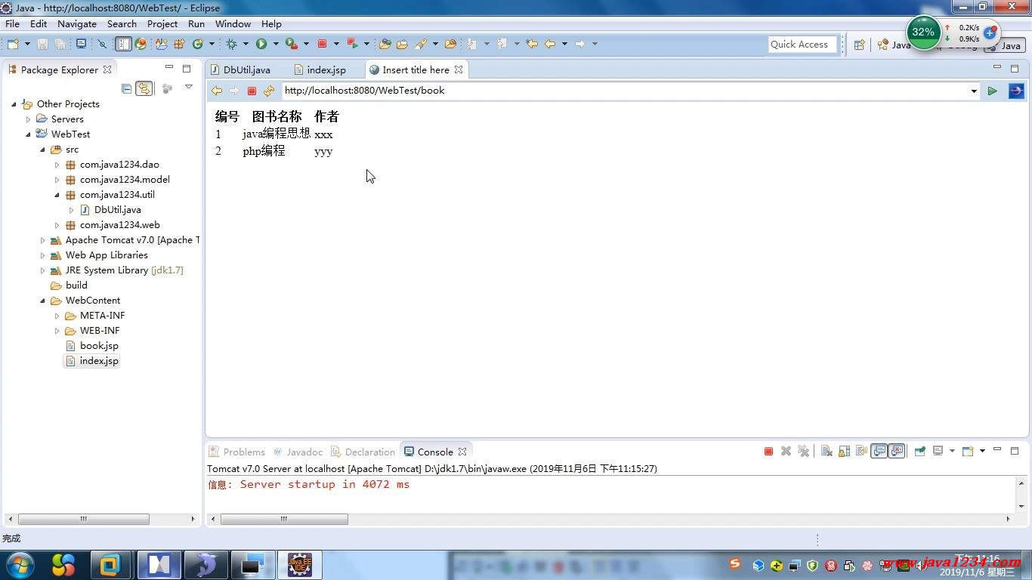The image size is (1032, 580).
Task: Expand Apache Tomcat v7.0 library node
Action: (x=42, y=240)
